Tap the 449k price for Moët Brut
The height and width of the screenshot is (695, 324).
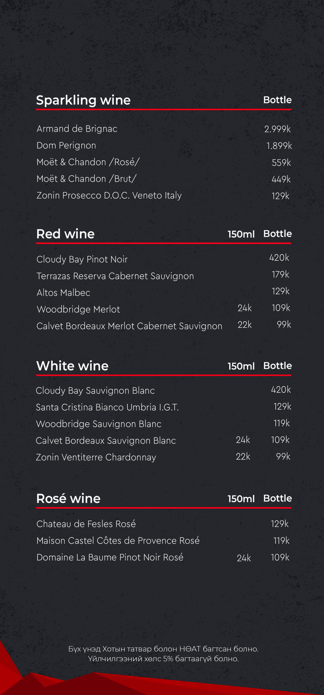click(281, 179)
